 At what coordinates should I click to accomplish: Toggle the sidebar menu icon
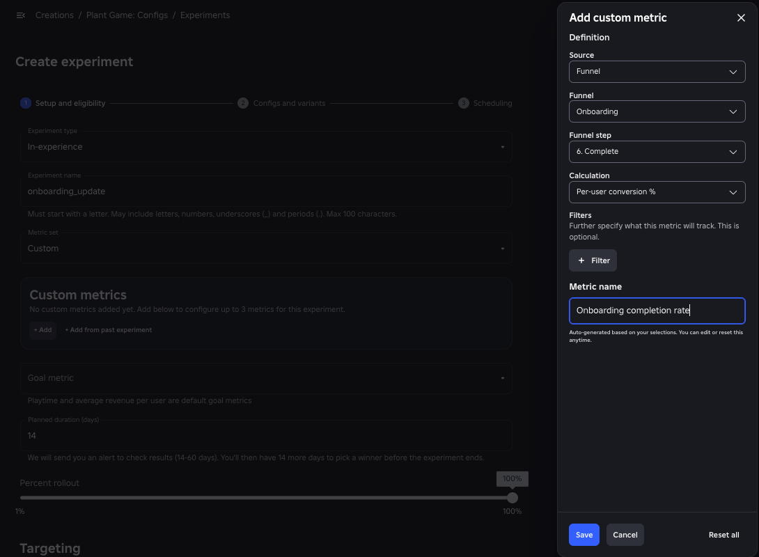pos(21,15)
